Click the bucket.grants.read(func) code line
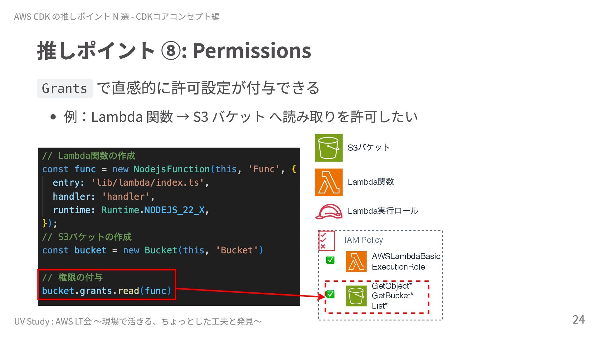The width and height of the screenshot is (599, 337). [106, 291]
